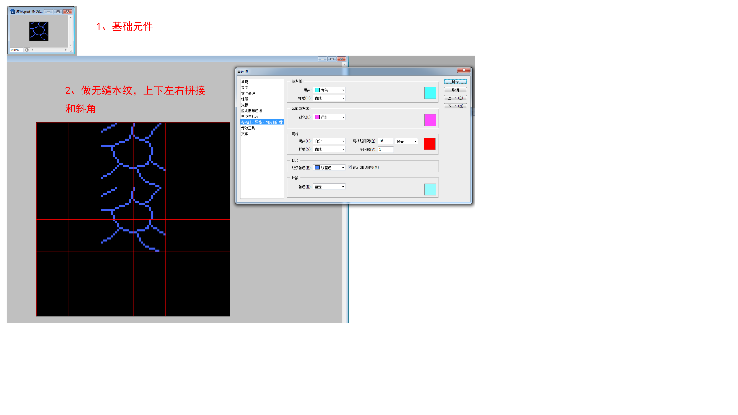Select 常规 in the preferences category list
The image size is (738, 415).
point(262,82)
